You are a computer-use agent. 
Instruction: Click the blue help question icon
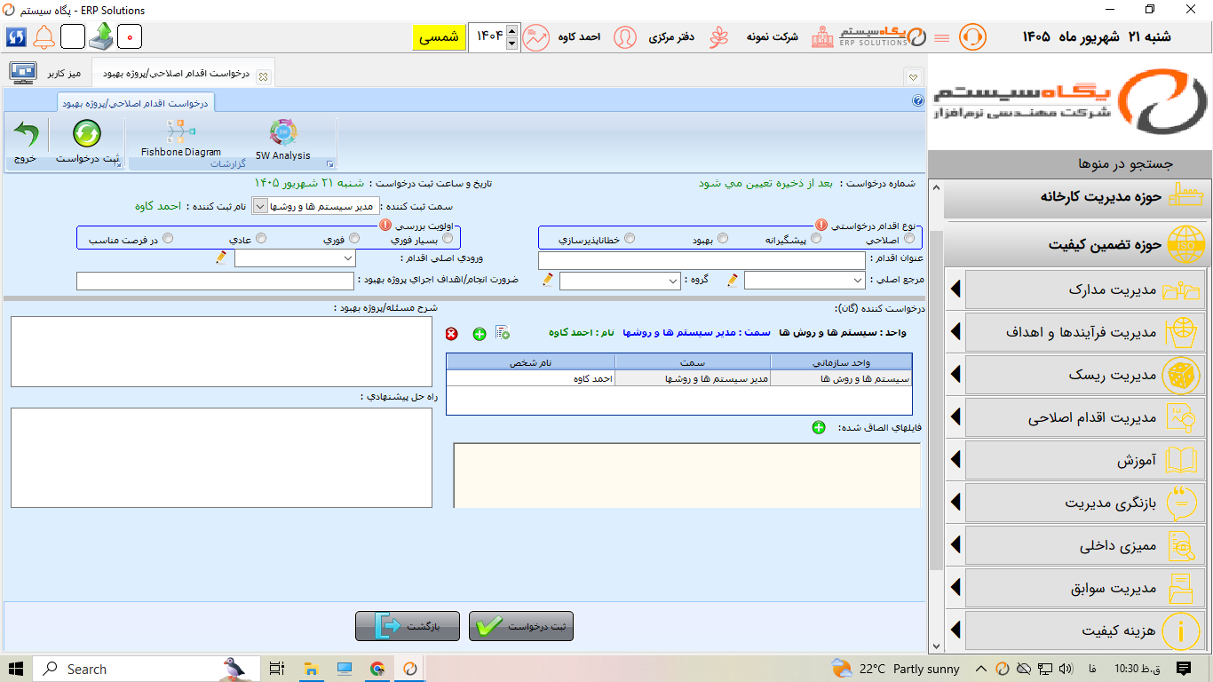click(918, 101)
